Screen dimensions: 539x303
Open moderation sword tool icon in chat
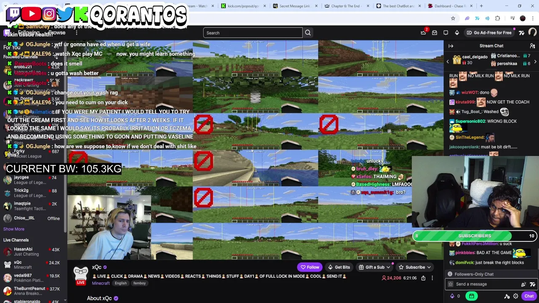click(507, 296)
